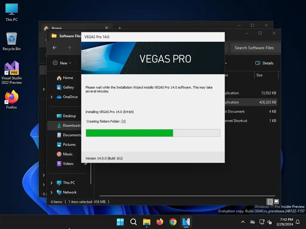Expand the Network tree node

click(x=51, y=192)
